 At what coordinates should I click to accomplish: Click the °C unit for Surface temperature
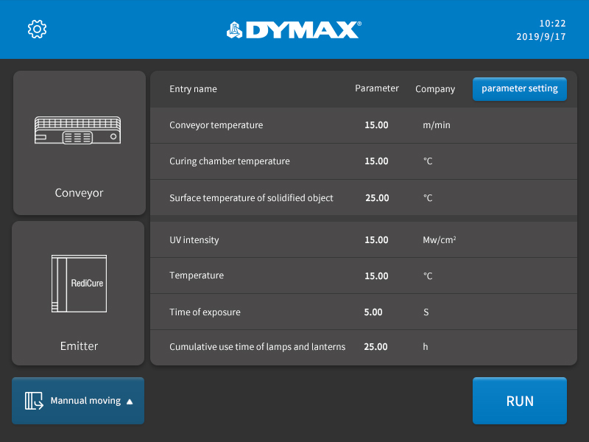428,198
